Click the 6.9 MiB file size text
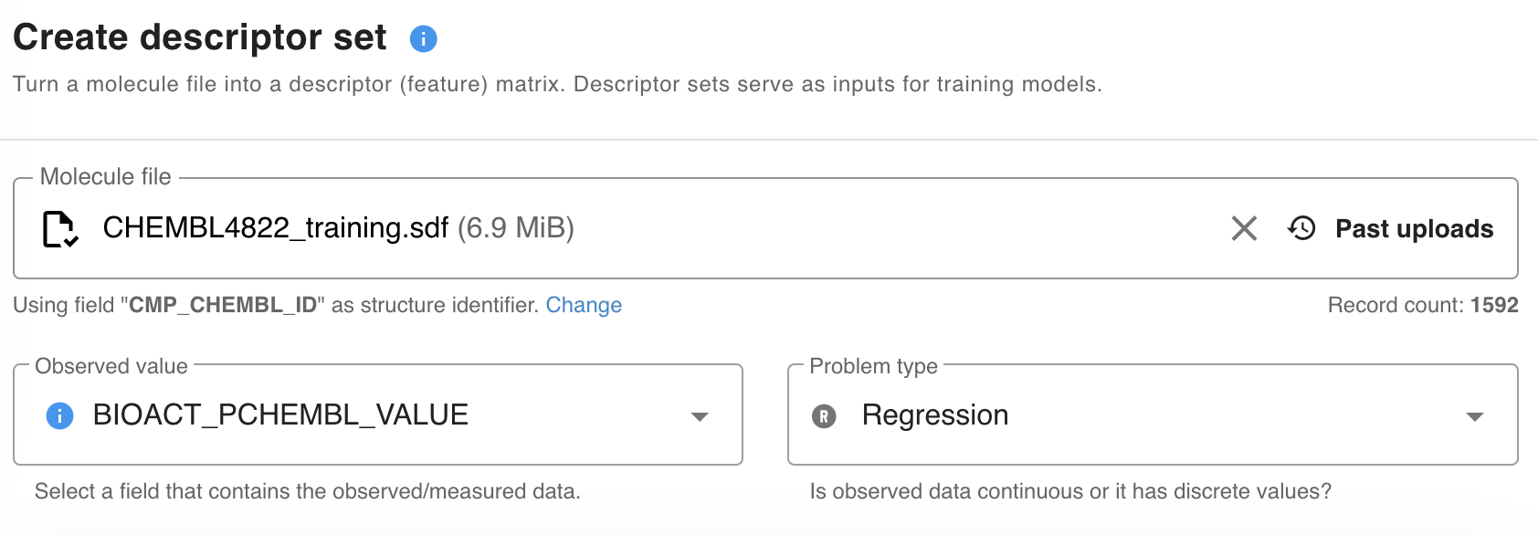 click(516, 227)
